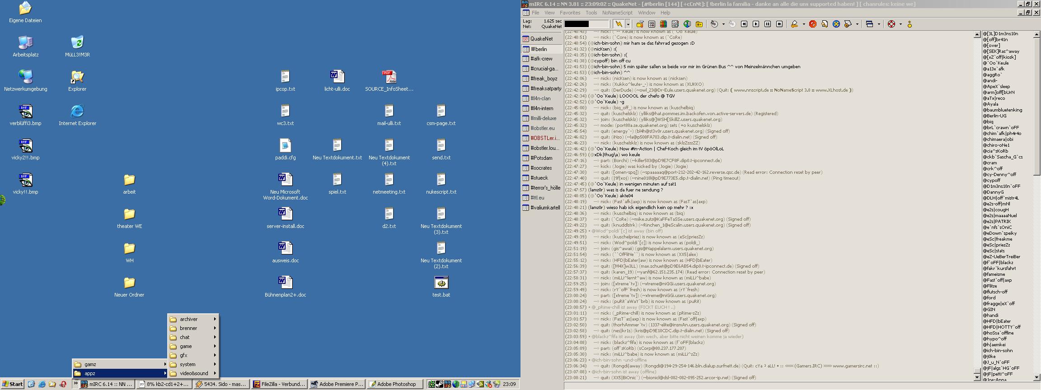Open the channels list globe icon
This screenshot has width=1041, height=390.
point(687,24)
